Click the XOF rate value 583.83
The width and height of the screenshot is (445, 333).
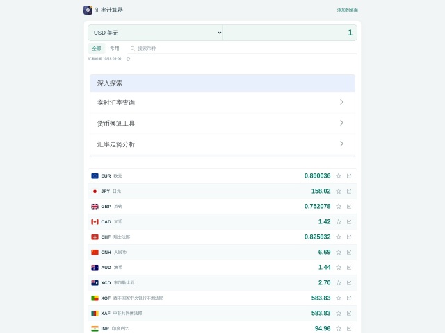321,298
